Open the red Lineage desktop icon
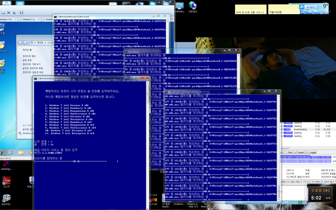The width and height of the screenshot is (336, 210). point(6,182)
